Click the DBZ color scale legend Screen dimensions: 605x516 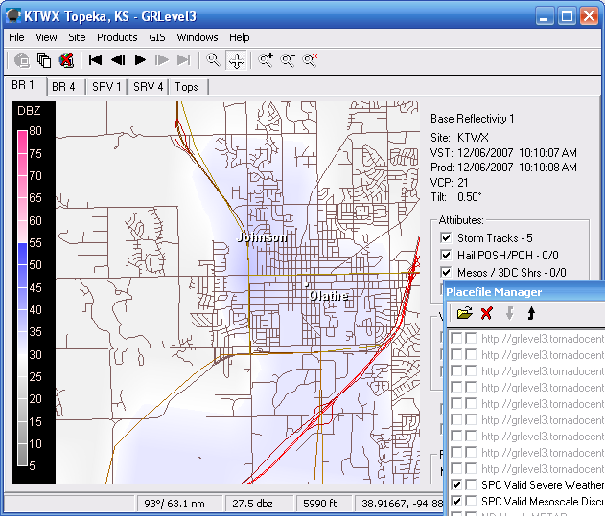coord(34,293)
